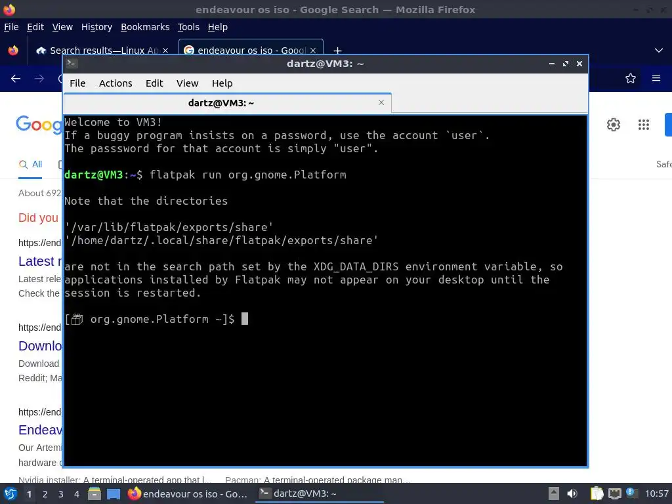672x504 pixels.
Task: Open the terminal Edit menu
Action: (x=154, y=83)
